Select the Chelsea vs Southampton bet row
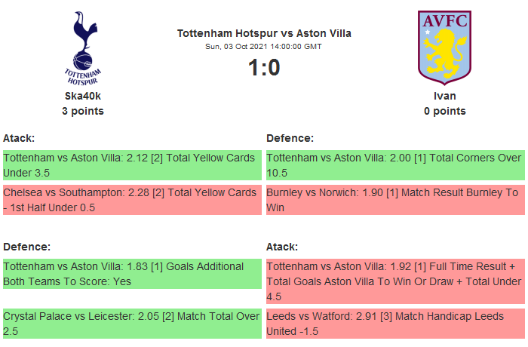This screenshot has width=528, height=347. (x=132, y=200)
